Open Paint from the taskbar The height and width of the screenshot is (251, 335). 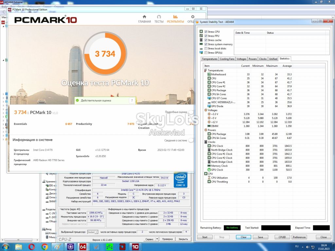57,247
